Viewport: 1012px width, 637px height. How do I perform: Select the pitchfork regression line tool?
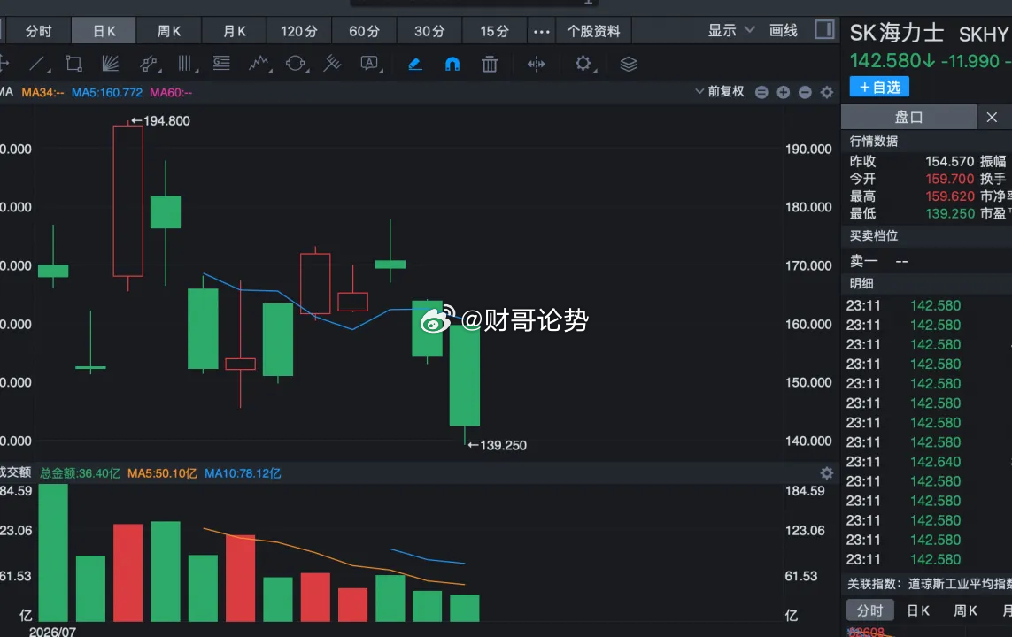point(332,63)
